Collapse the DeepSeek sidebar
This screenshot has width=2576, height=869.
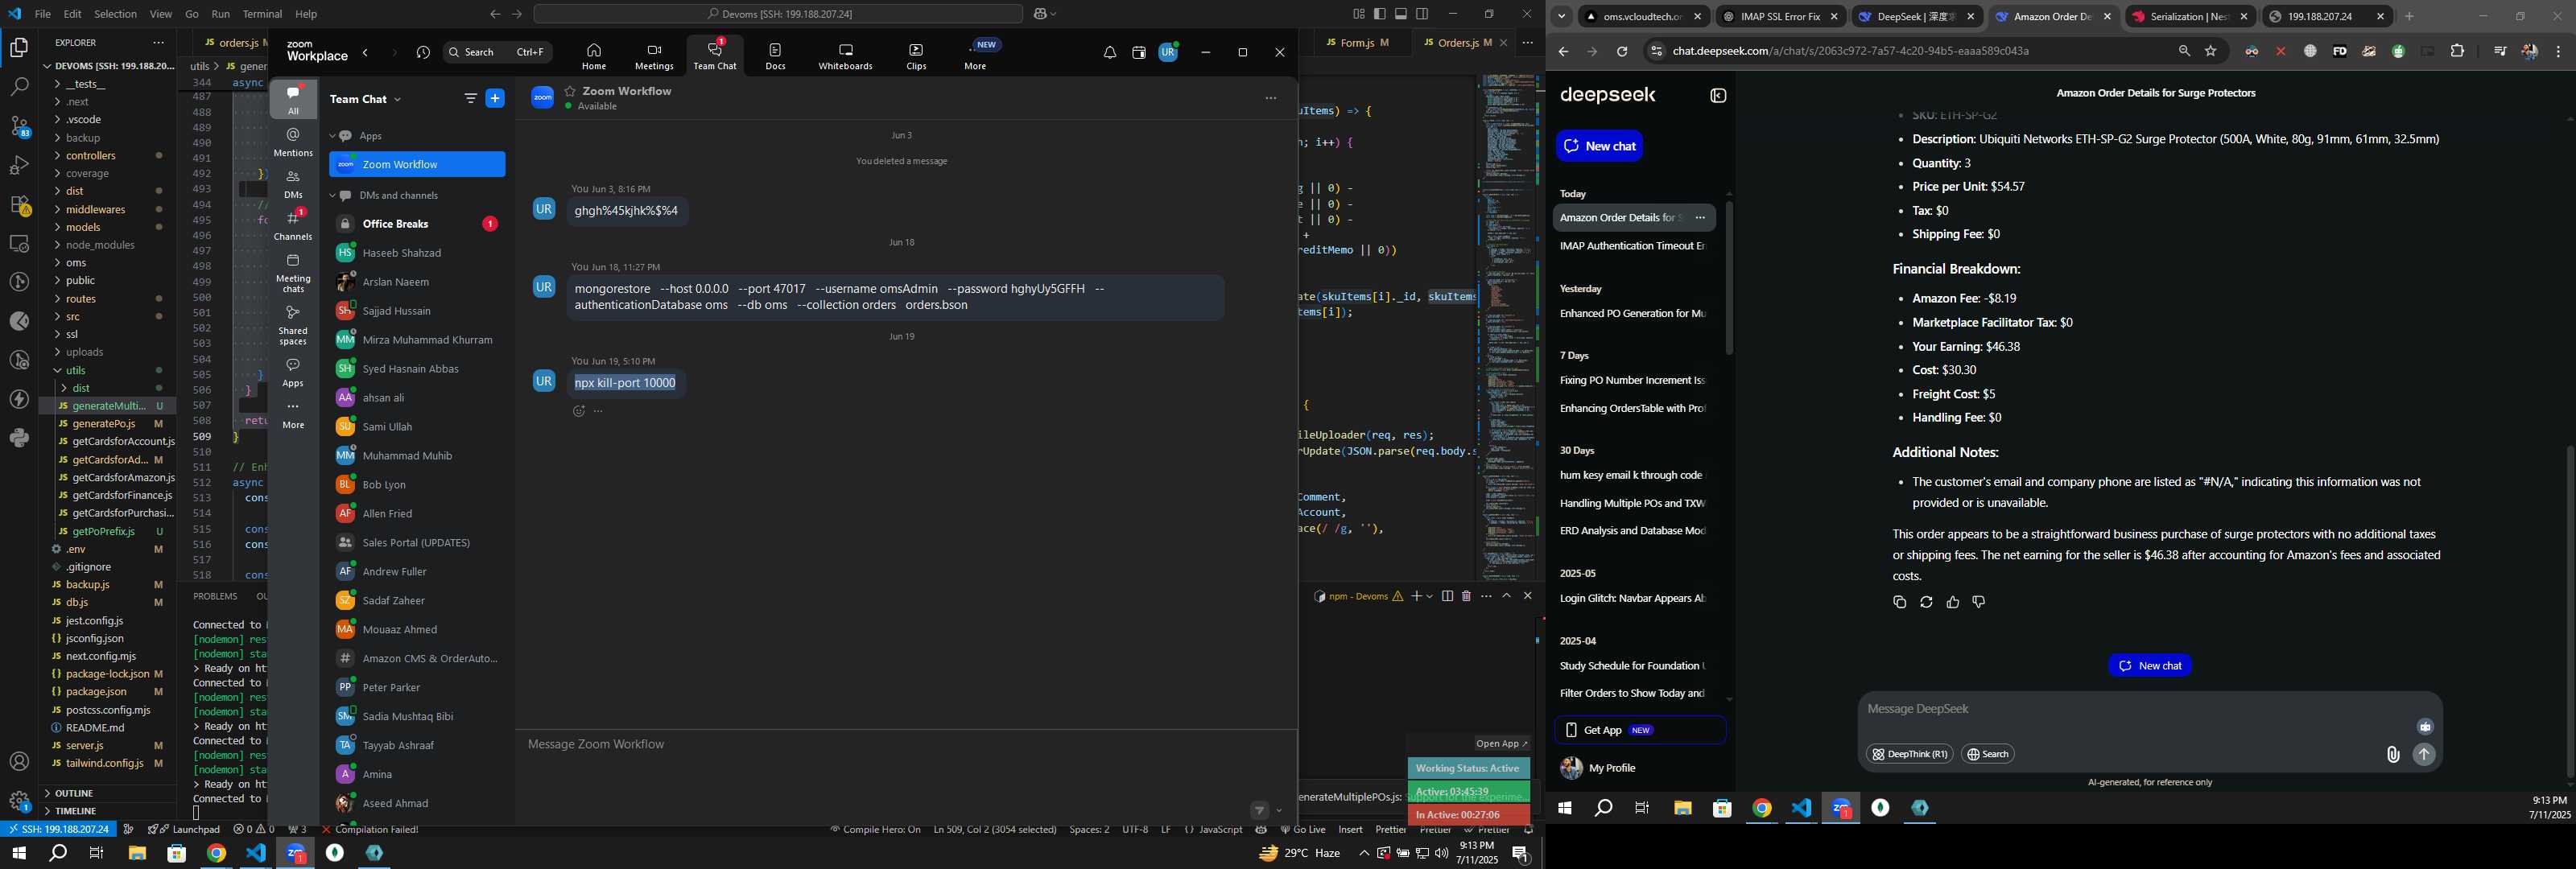pos(1718,96)
